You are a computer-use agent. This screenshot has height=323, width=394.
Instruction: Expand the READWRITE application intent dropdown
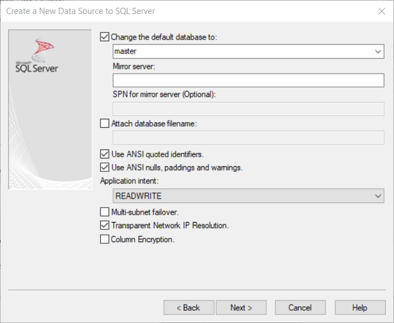pyautogui.click(x=249, y=196)
